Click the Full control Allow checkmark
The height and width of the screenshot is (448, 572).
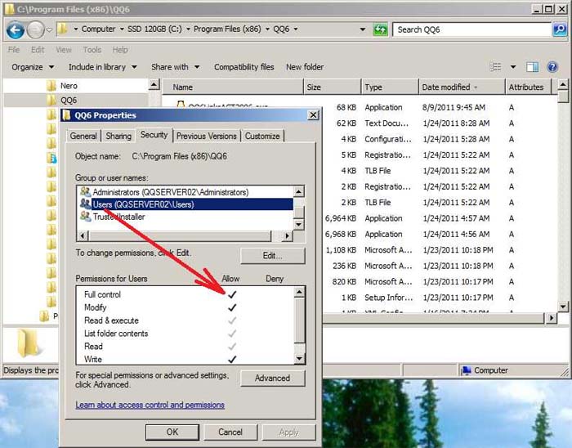tap(232, 294)
